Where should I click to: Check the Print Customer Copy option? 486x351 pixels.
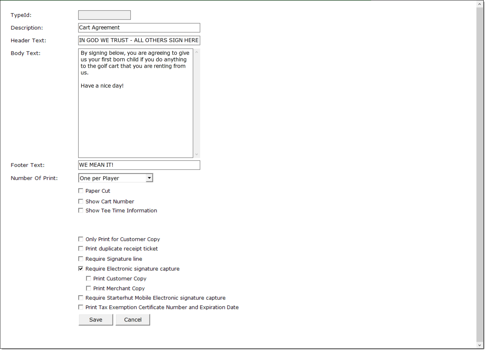coord(88,278)
